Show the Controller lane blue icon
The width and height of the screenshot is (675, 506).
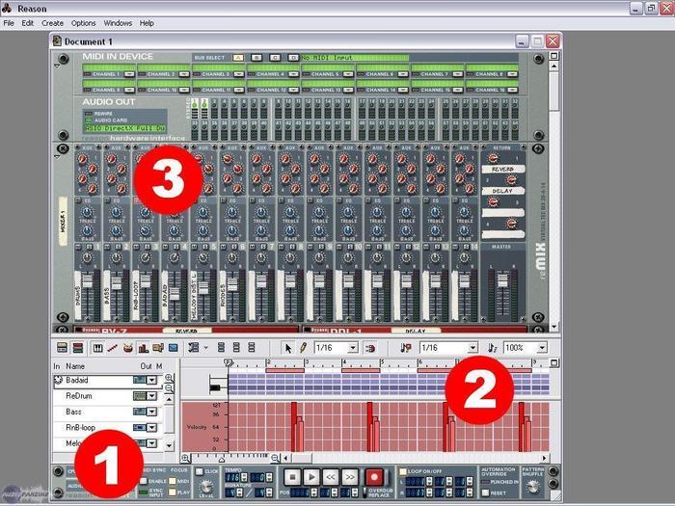[x=173, y=348]
